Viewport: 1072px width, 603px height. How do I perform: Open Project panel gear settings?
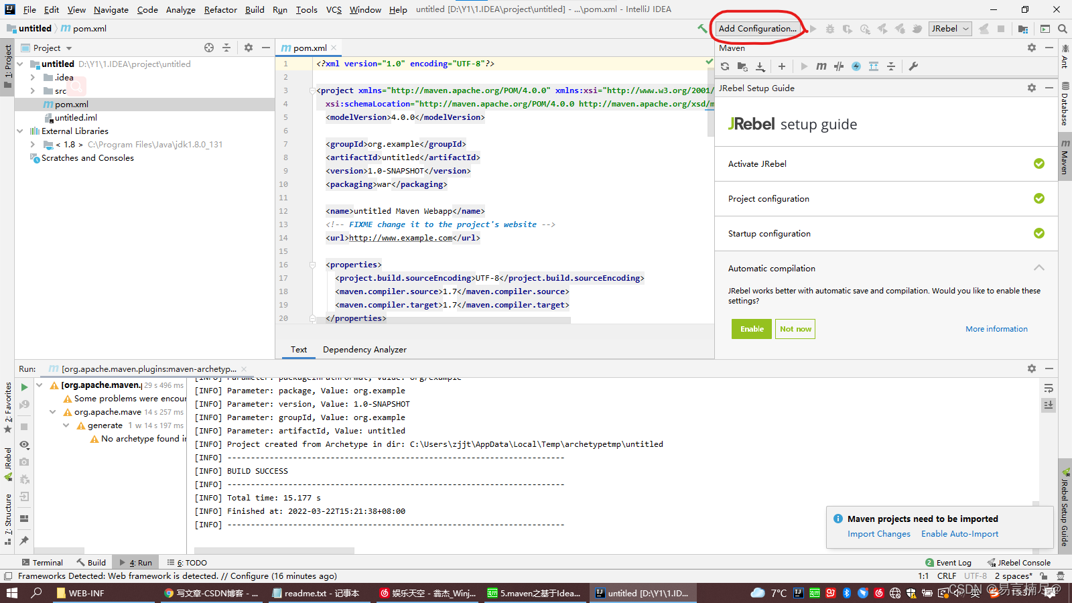coord(249,48)
